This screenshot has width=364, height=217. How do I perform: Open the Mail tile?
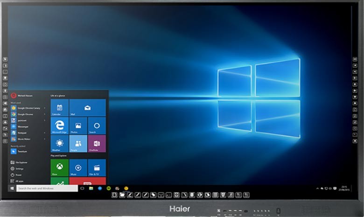pos(87,108)
